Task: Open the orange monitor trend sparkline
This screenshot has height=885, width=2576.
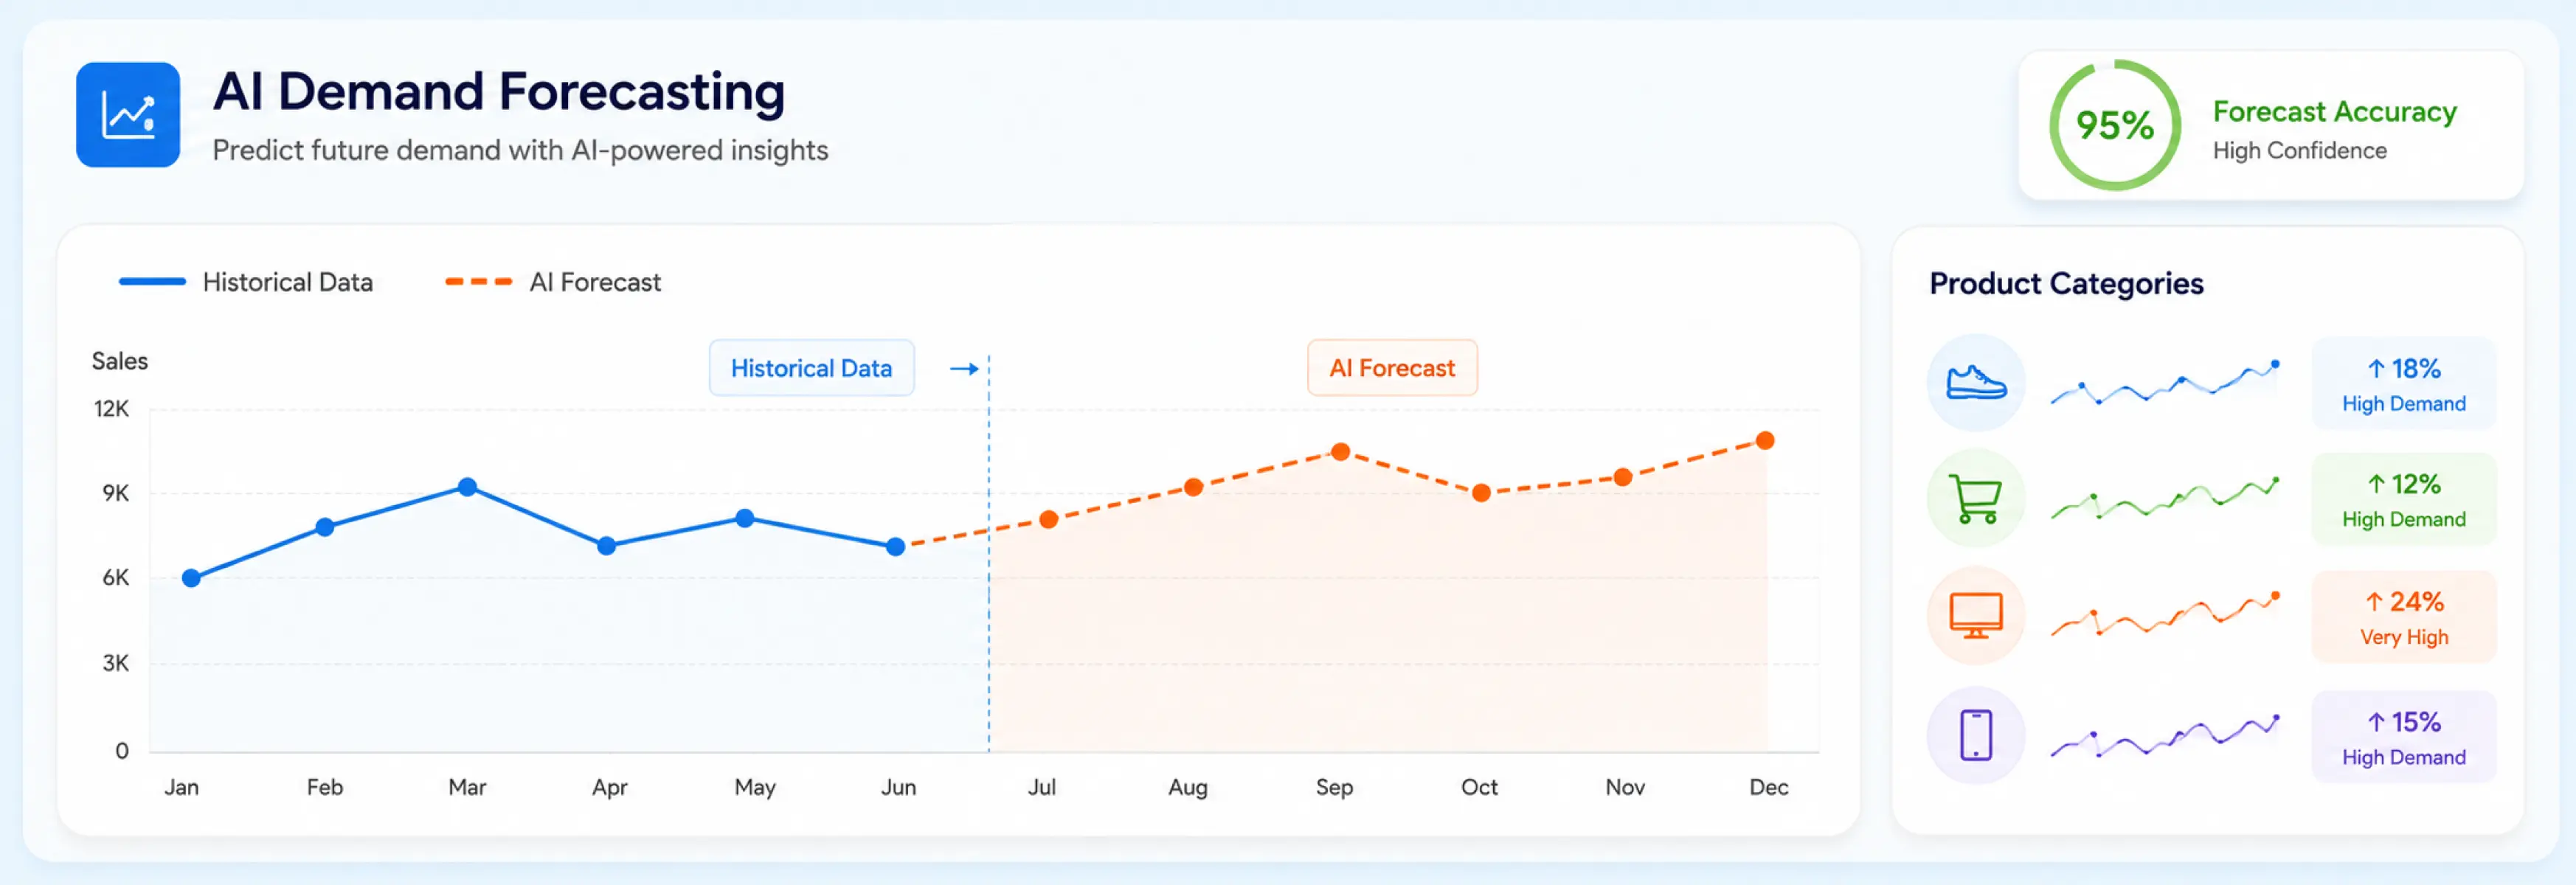Action: [2165, 614]
